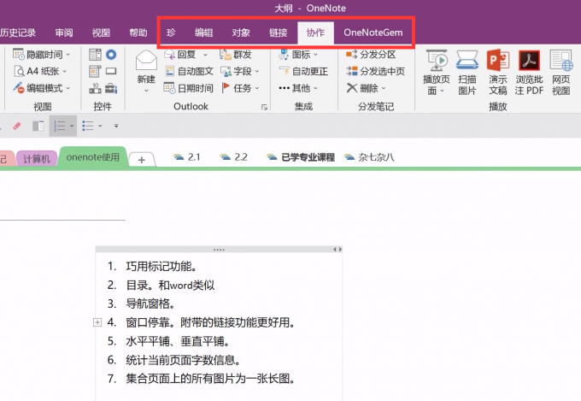Click 分发选中页

point(375,71)
